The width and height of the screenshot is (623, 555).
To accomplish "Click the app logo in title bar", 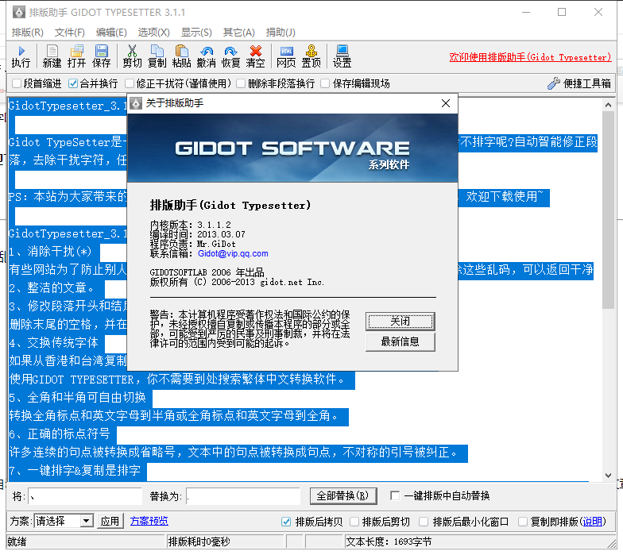I will (19, 13).
